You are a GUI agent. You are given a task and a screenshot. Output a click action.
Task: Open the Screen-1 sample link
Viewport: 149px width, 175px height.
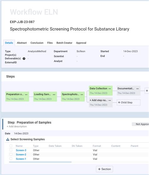click(21, 159)
